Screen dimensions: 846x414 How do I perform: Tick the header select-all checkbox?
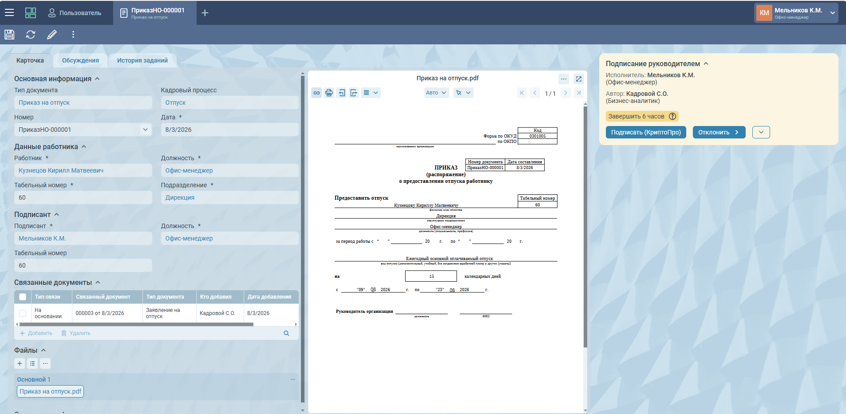(23, 297)
